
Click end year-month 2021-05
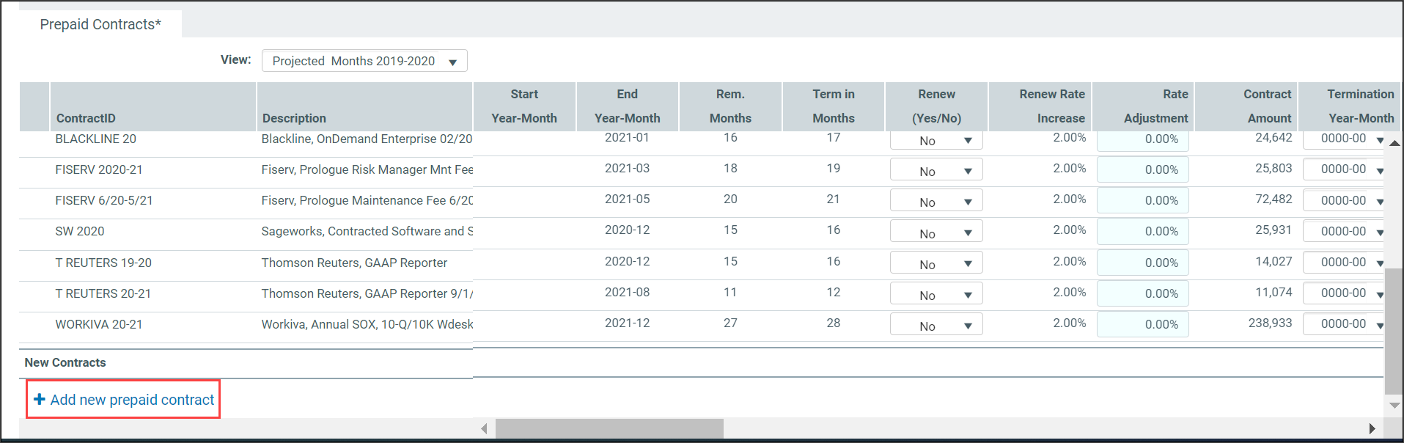[627, 199]
